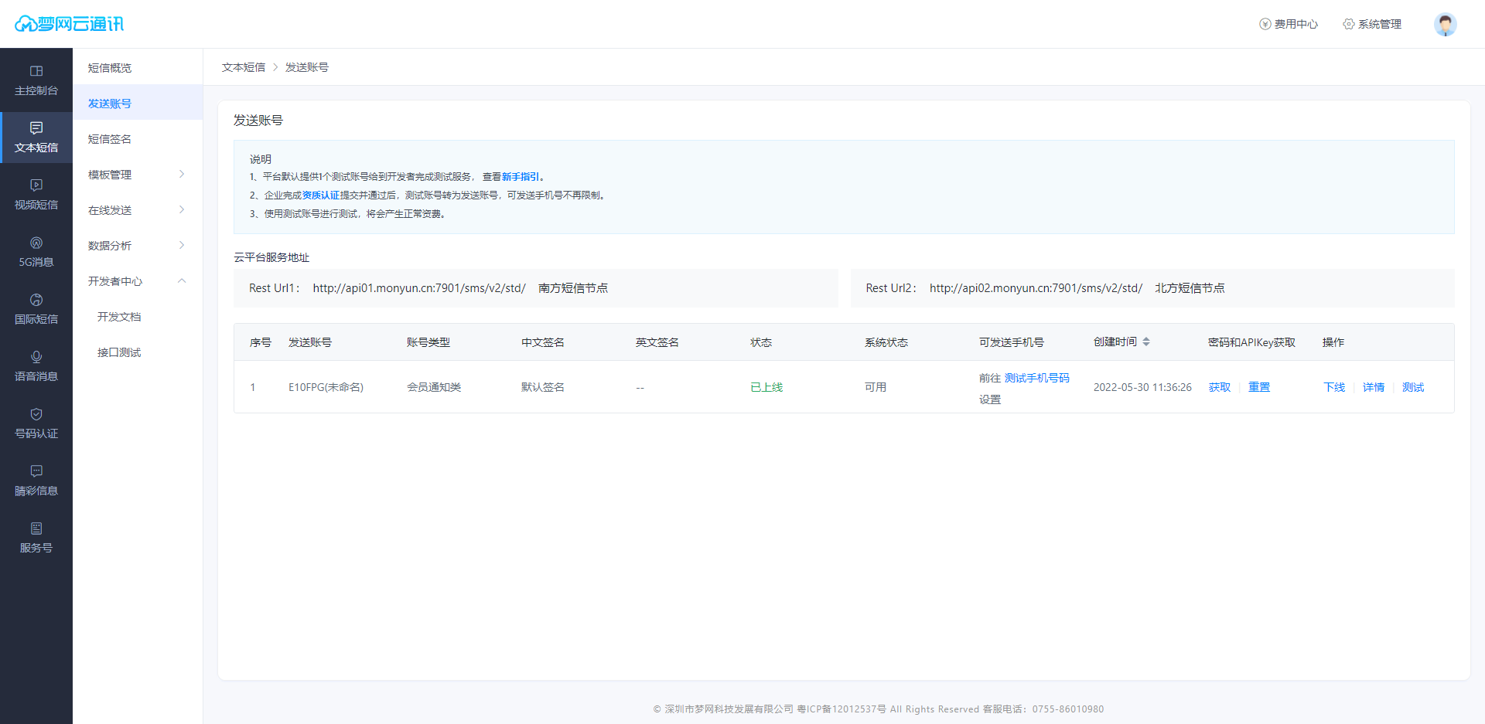Click the 梦网云通讯 logo
The height and width of the screenshot is (724, 1485).
point(70,24)
